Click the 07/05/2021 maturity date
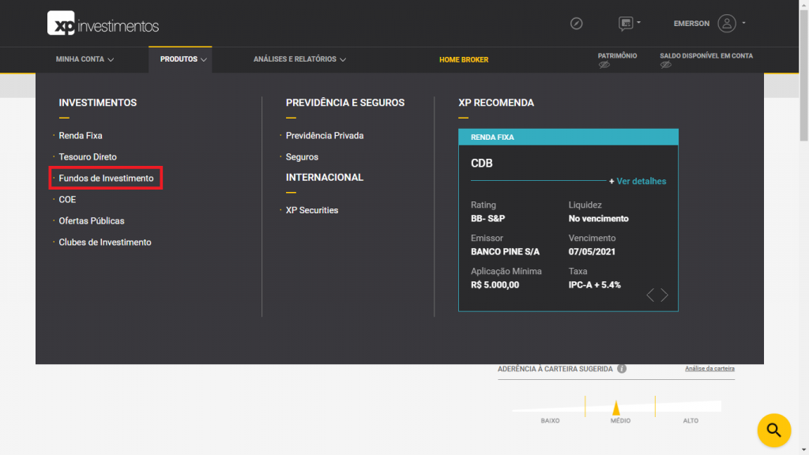 [x=592, y=252]
